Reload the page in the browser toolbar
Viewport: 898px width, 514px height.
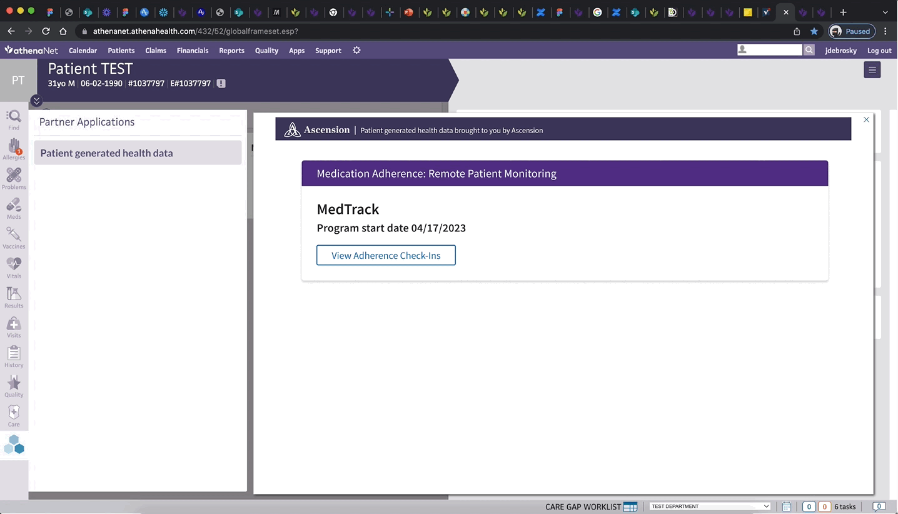coord(46,31)
